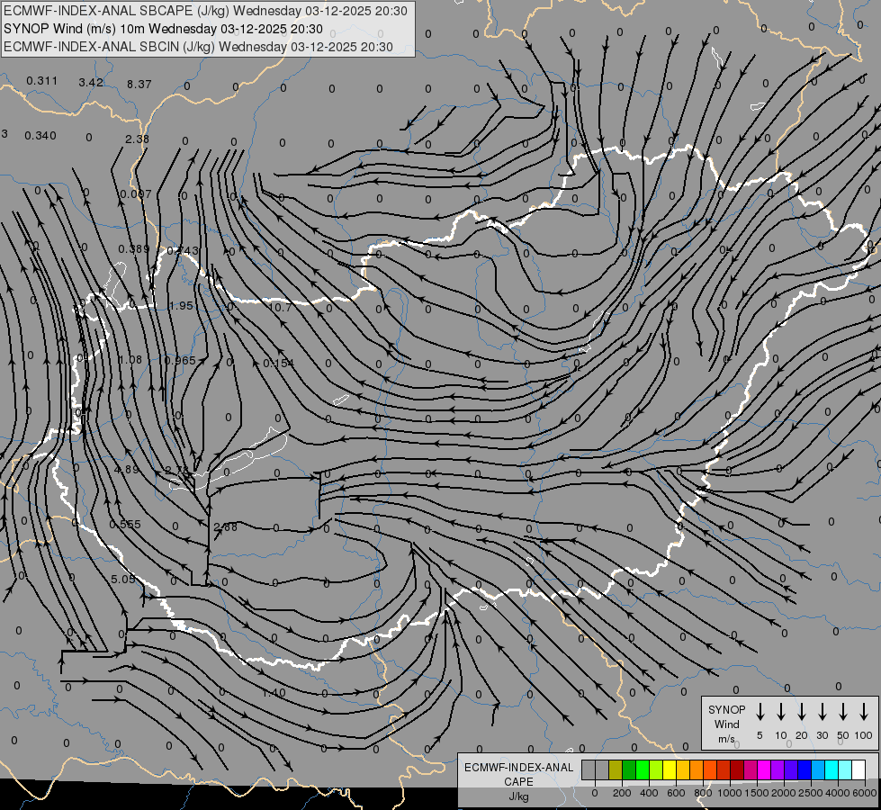Click the 2000 label on CAPE scale
The image size is (881, 810).
[784, 793]
